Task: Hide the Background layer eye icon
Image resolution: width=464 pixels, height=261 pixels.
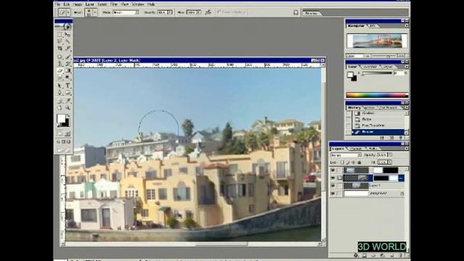Action: tap(333, 194)
